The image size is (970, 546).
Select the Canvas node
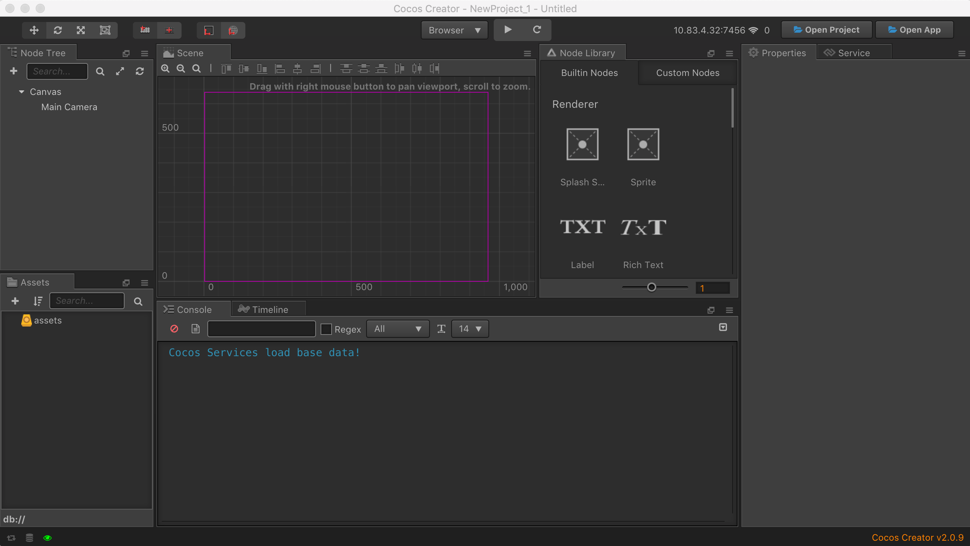coord(46,92)
